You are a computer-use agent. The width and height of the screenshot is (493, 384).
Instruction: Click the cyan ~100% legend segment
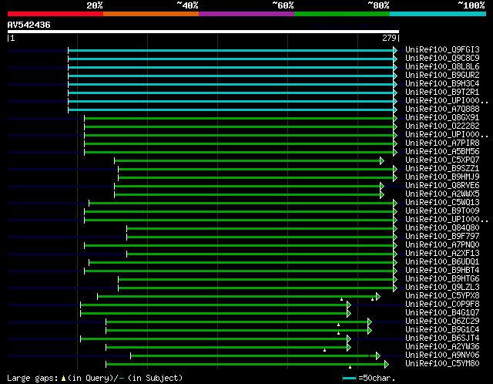(438, 14)
